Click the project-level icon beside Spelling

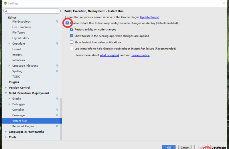tap(57, 71)
